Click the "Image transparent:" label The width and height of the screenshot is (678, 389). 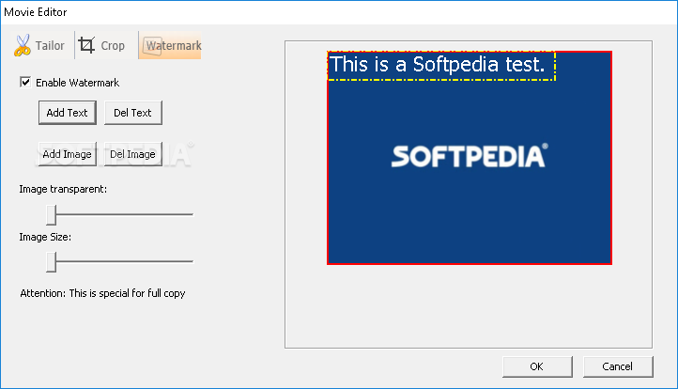(63, 189)
